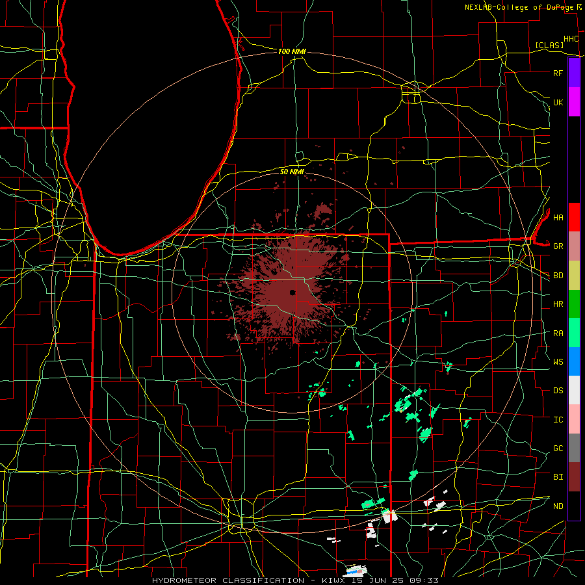Click the UK legend label

558,102
